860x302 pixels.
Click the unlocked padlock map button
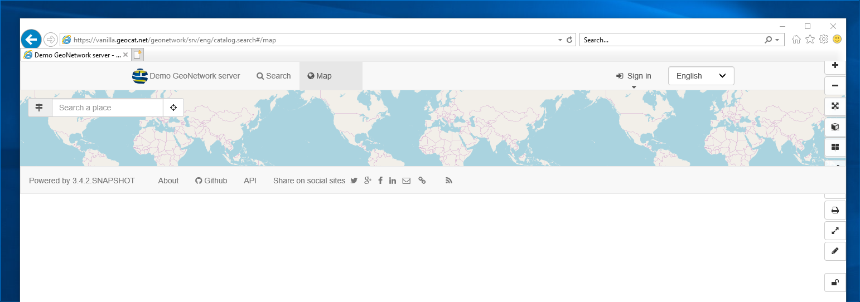[x=835, y=282]
